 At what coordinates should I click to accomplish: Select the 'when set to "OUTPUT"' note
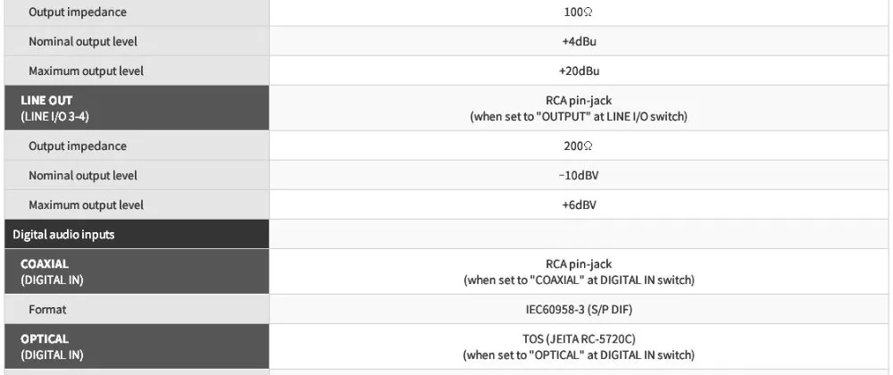(579, 117)
